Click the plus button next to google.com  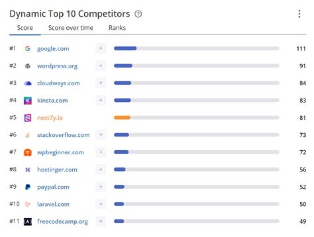pyautogui.click(x=101, y=48)
